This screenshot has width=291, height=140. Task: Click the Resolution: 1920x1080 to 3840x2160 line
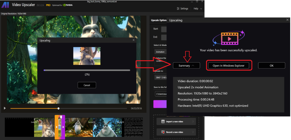(203, 93)
